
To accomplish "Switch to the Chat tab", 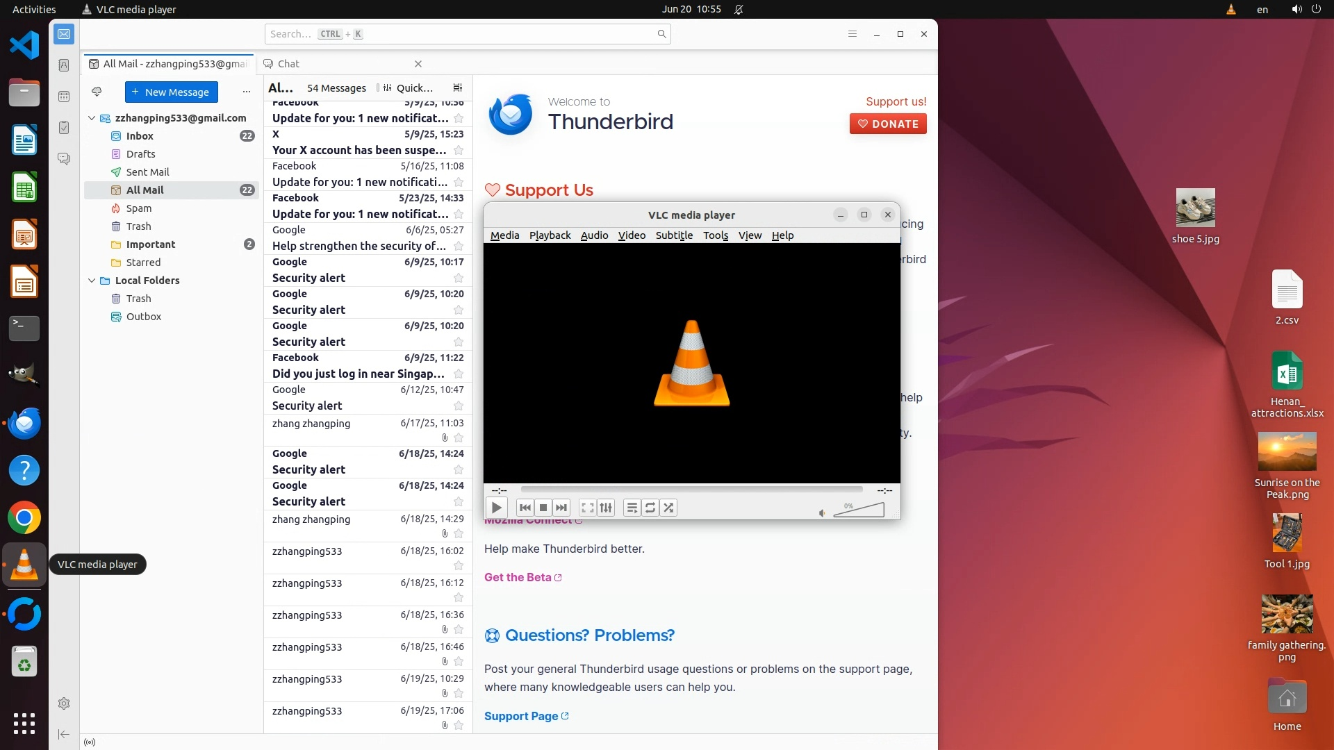I will click(x=288, y=64).
